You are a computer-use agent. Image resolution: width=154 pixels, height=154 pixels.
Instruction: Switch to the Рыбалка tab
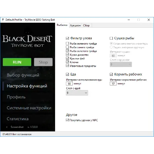click(62, 25)
